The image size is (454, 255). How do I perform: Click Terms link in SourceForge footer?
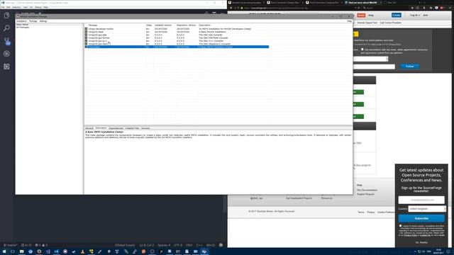(361, 212)
